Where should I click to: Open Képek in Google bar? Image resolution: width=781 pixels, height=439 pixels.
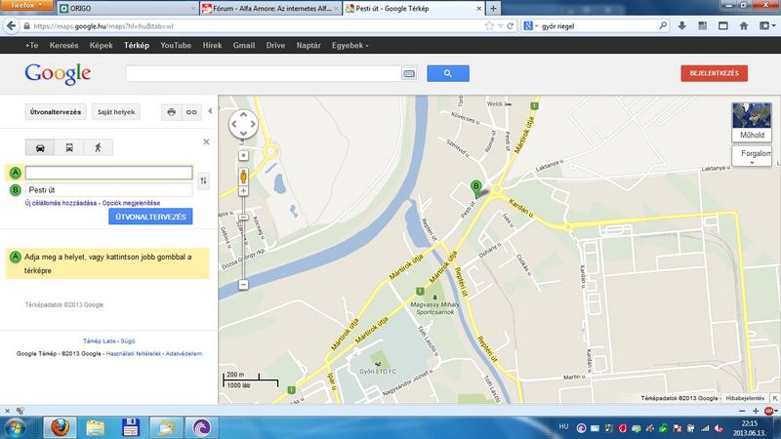[x=102, y=45]
